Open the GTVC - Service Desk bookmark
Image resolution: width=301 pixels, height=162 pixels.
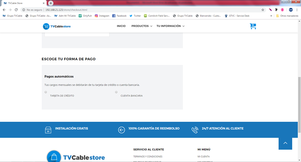pos(237,16)
